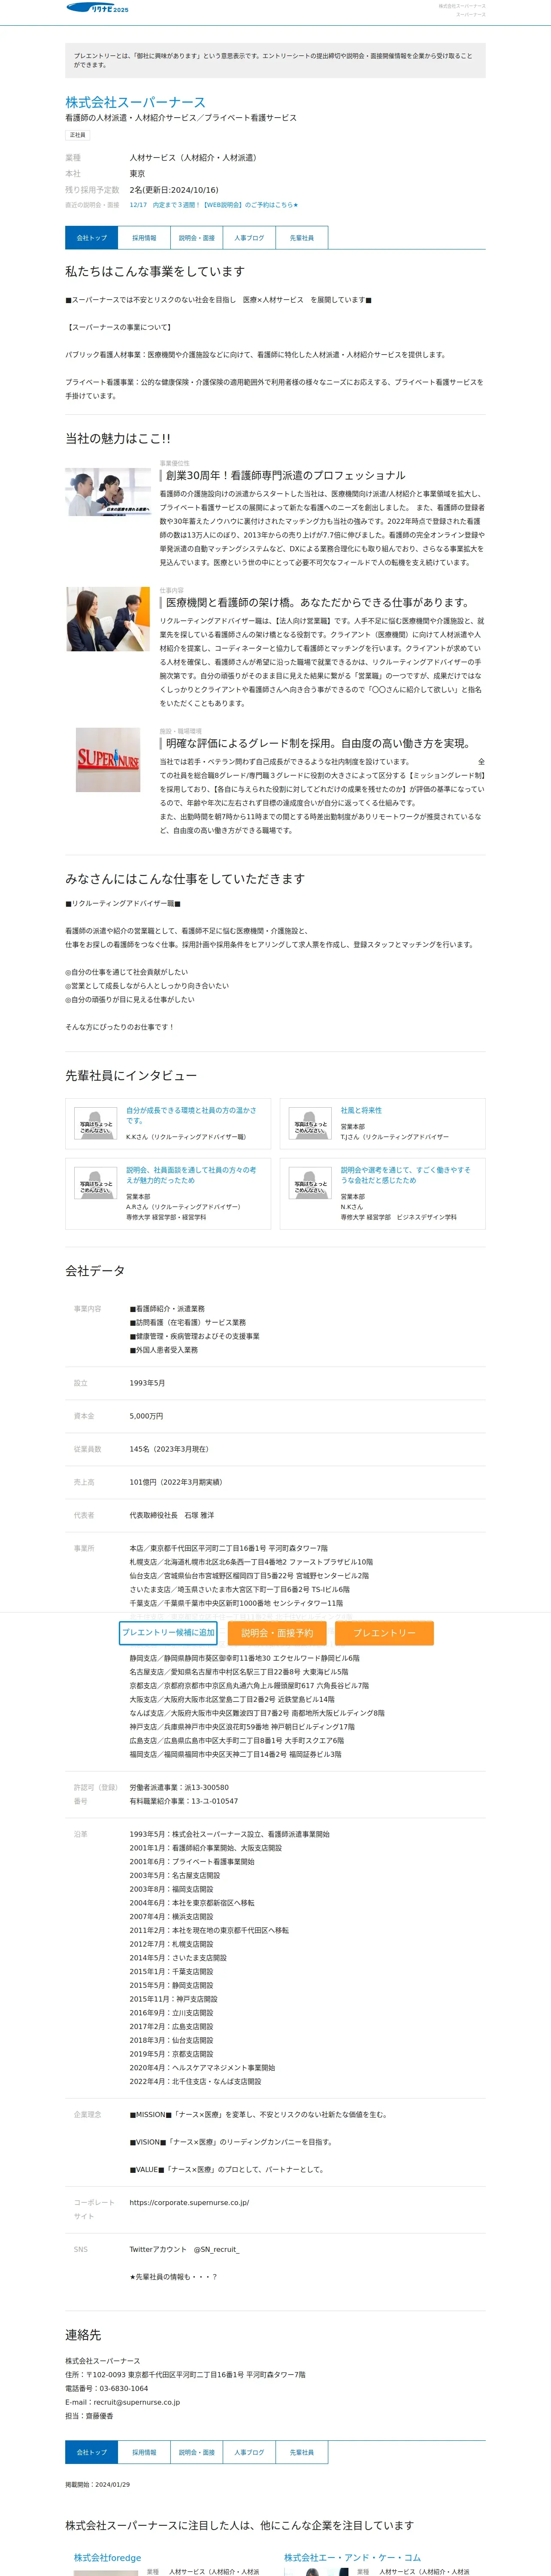Click the 創業30周年 section photo

108,492
